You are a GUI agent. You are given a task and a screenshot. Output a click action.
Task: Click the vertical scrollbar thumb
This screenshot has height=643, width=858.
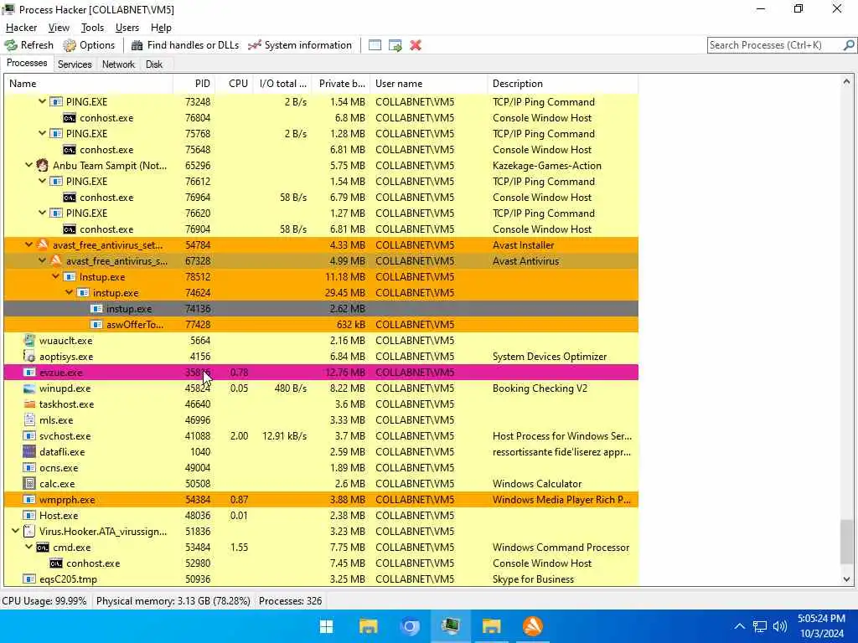846,542
